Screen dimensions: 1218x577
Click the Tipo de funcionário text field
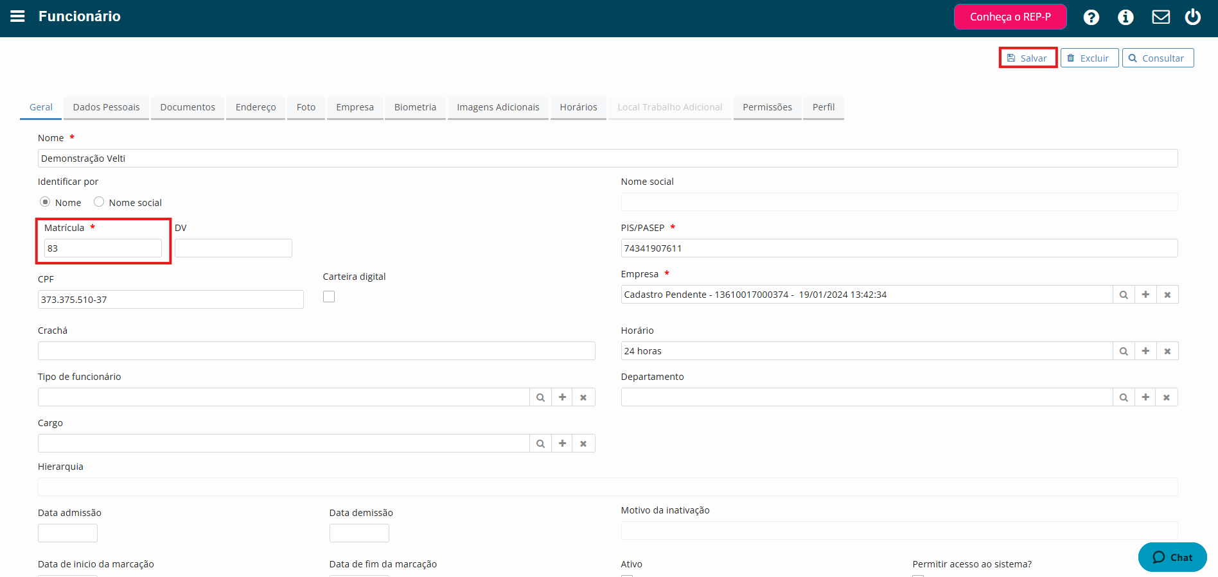point(284,397)
